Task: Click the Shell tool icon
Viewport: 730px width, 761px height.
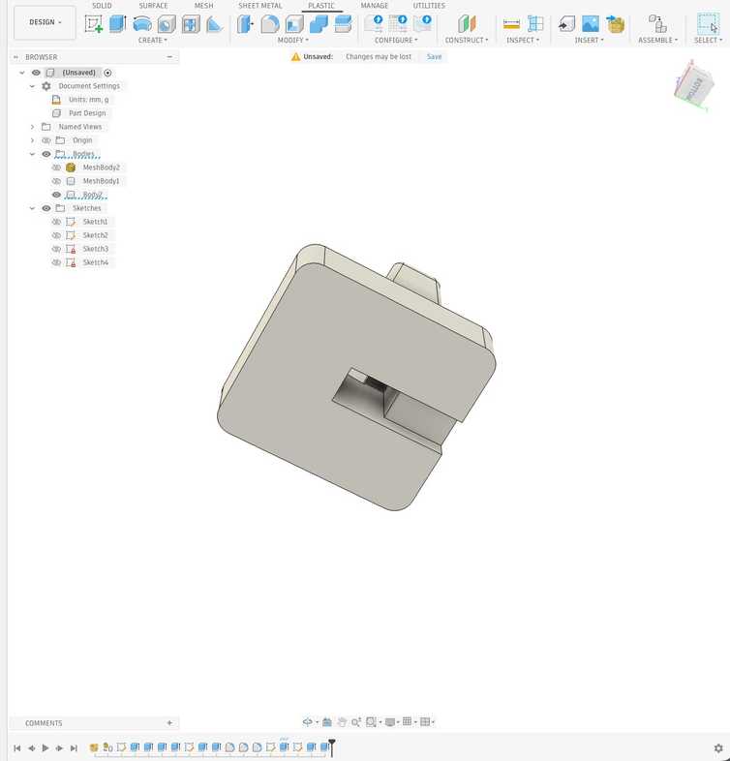Action: (294, 24)
